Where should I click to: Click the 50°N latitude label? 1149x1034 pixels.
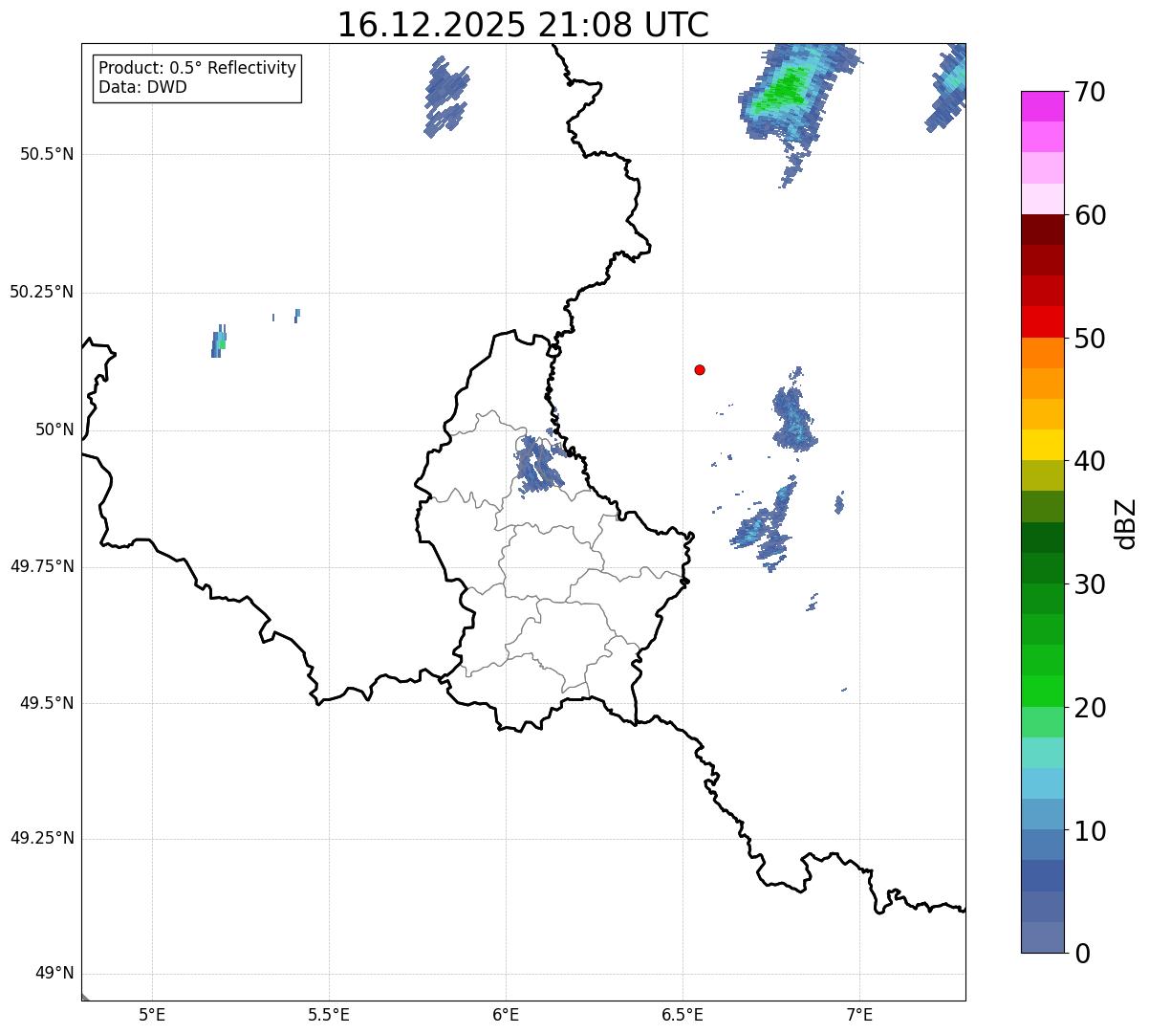(x=54, y=429)
